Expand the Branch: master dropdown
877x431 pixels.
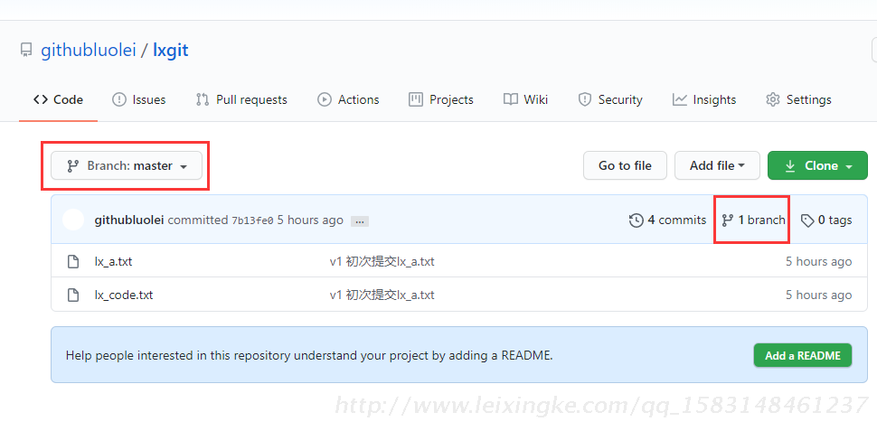[127, 166]
